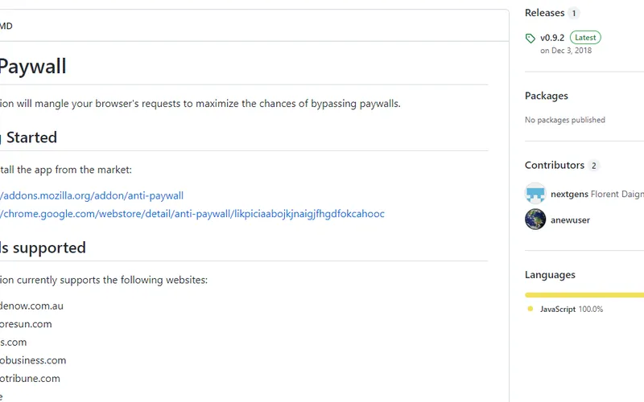Click the yellow JavaScript language dot
The height and width of the screenshot is (402, 644).
tap(530, 310)
